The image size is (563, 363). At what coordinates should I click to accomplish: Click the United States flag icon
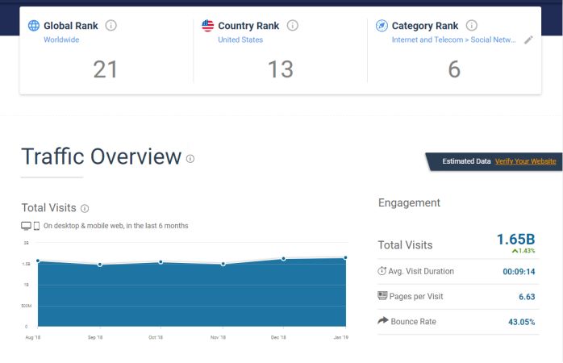(208, 26)
